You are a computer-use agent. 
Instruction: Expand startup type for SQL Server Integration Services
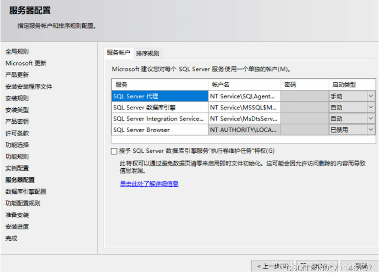[x=371, y=118]
